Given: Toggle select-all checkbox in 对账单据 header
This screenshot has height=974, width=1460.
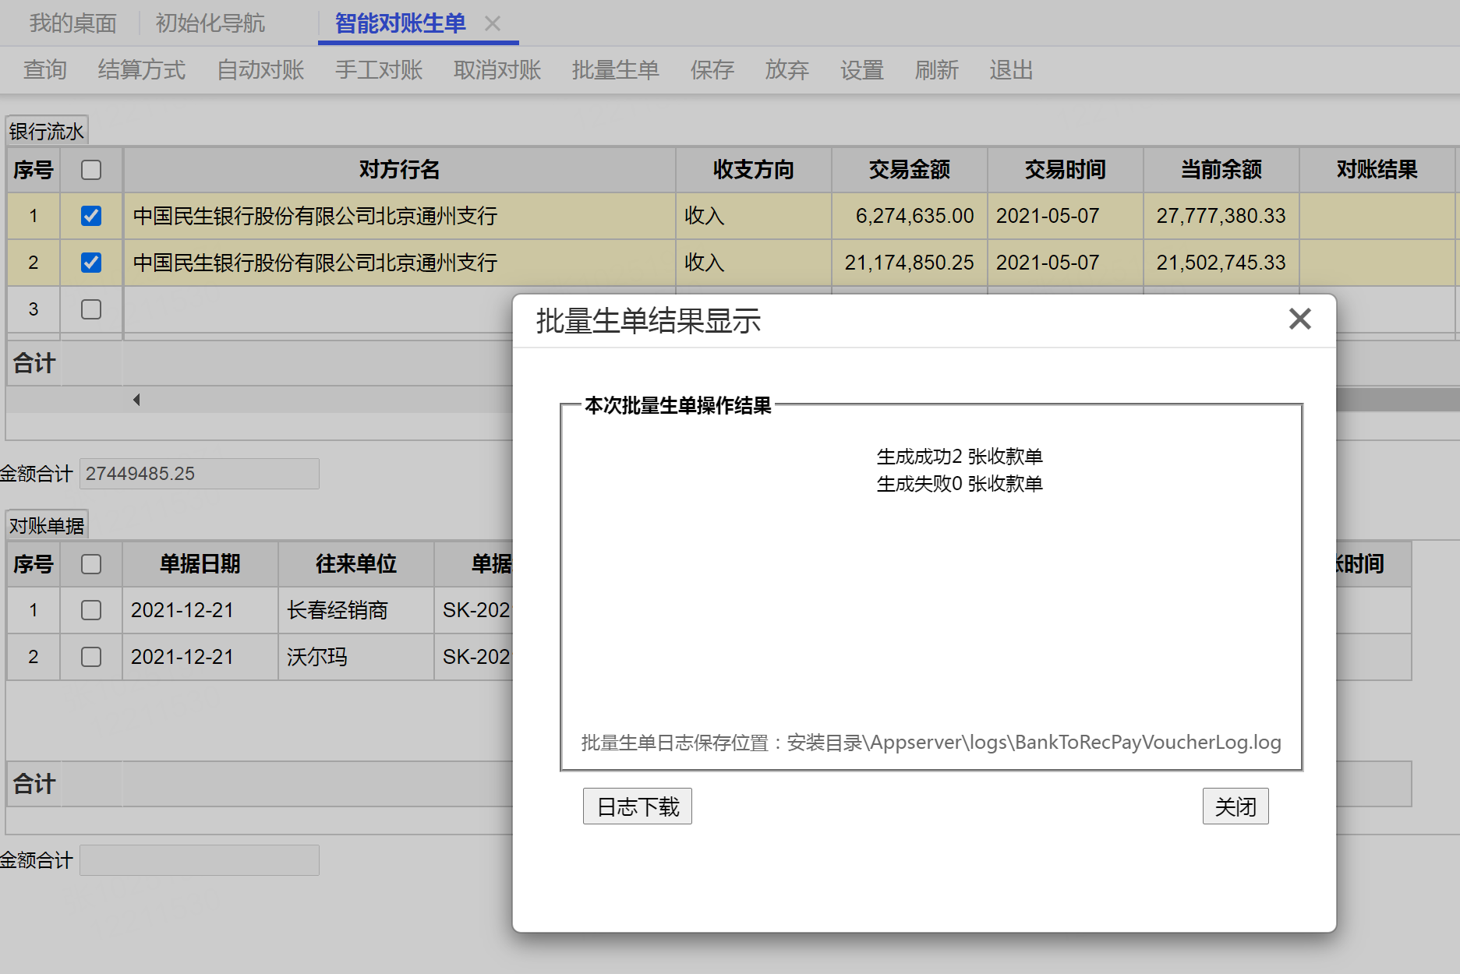Looking at the screenshot, I should click(91, 564).
